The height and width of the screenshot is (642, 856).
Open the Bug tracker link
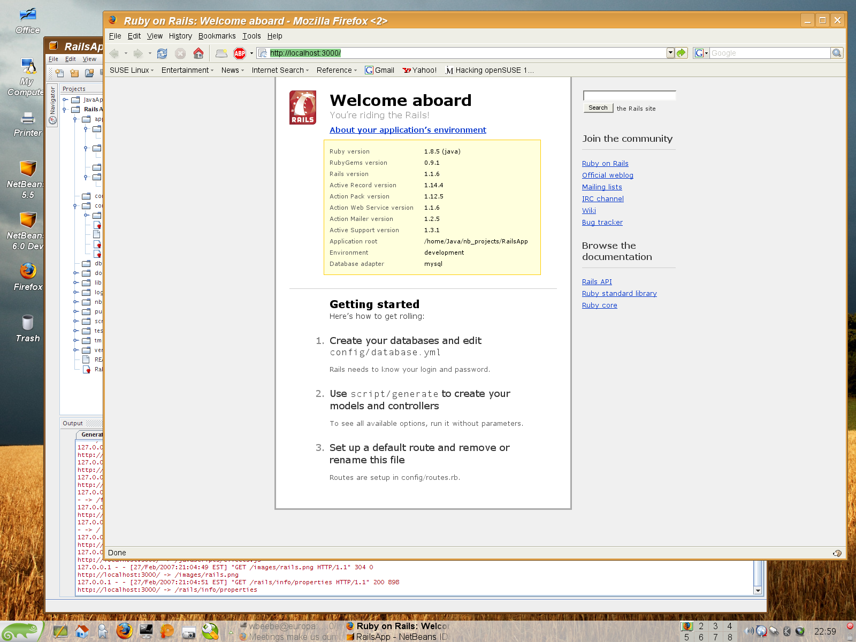pyautogui.click(x=602, y=222)
